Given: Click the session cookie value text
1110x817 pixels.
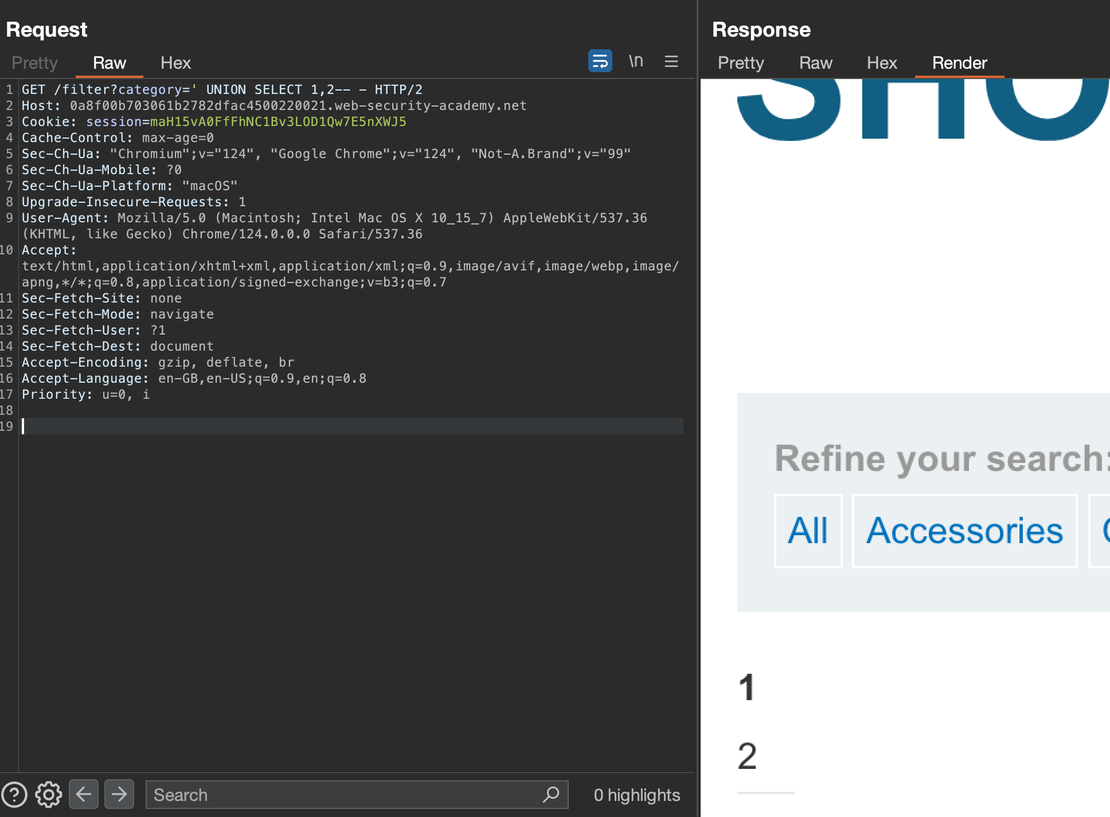Looking at the screenshot, I should [x=278, y=122].
